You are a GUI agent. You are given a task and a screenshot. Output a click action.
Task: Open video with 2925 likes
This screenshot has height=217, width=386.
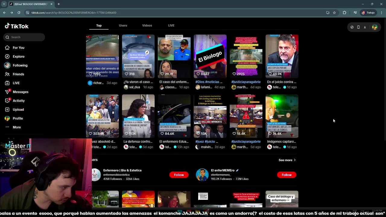point(246,56)
